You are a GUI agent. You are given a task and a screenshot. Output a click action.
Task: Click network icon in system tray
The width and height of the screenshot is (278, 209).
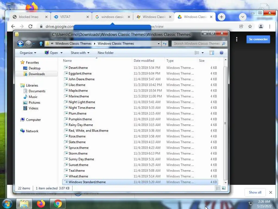(251, 204)
